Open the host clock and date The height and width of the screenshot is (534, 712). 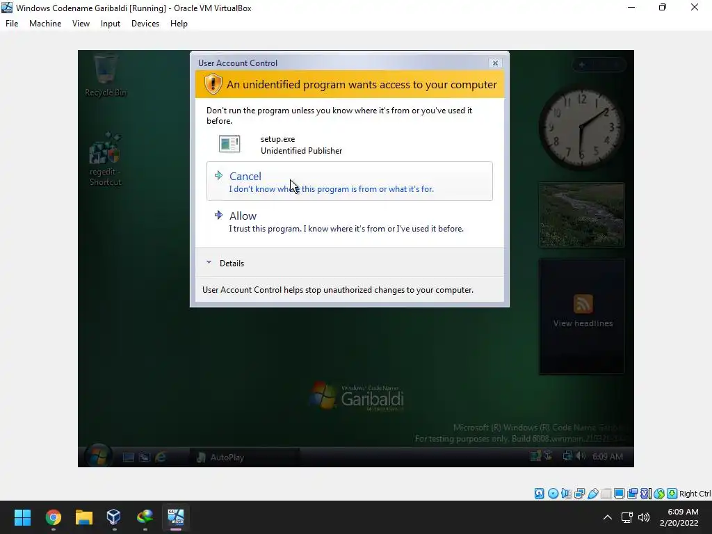pos(679,517)
